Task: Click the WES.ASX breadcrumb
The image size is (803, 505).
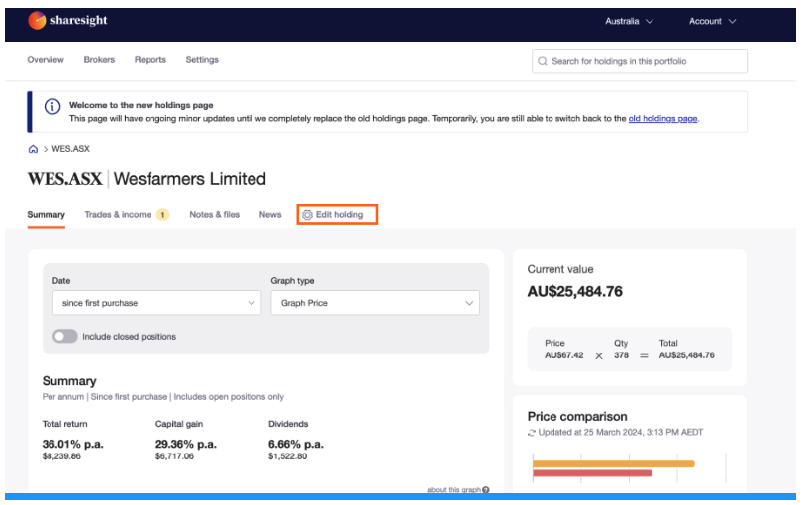Action: (70, 149)
